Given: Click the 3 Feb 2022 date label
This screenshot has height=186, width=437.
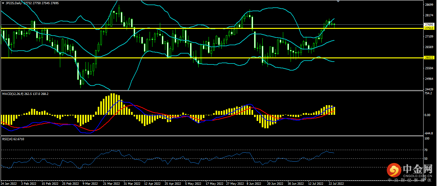Looking at the screenshot, I should point(29,184).
